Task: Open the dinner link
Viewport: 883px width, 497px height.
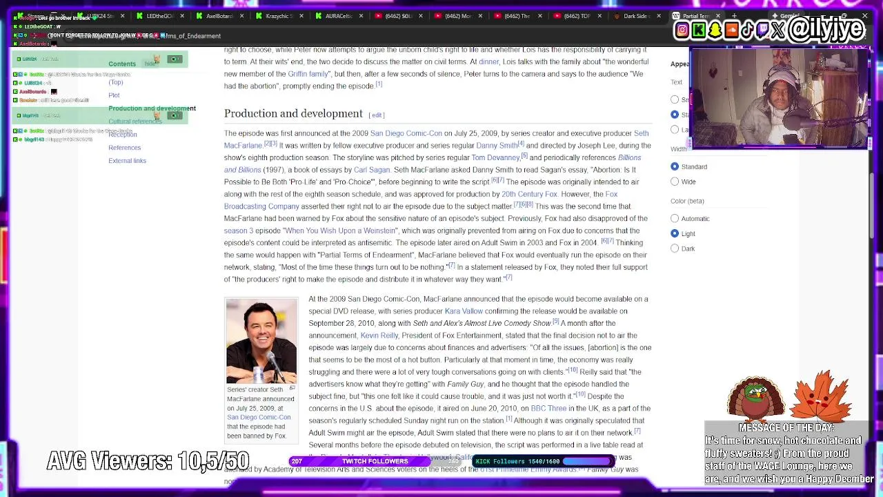Action: [488, 61]
